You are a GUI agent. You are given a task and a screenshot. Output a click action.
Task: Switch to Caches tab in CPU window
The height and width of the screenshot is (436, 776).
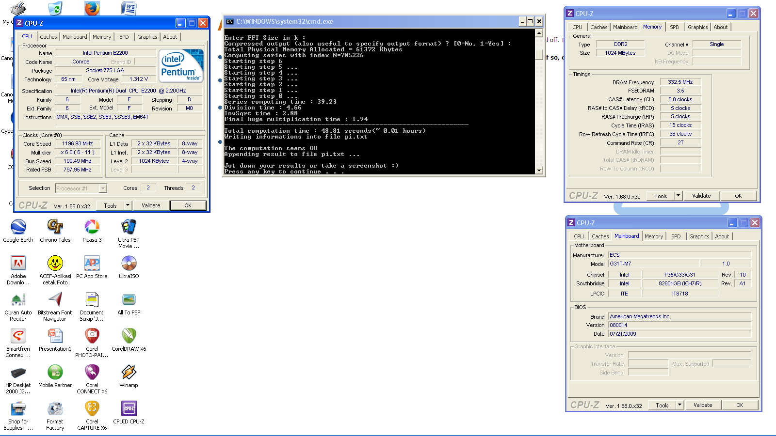click(48, 37)
